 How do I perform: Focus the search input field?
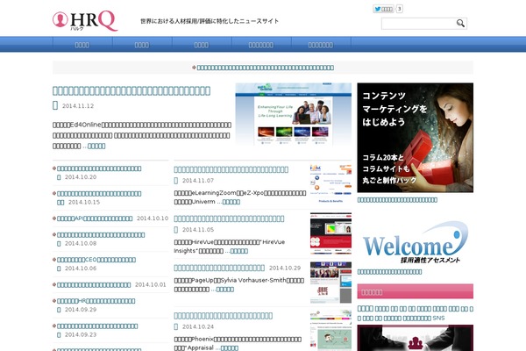point(418,24)
